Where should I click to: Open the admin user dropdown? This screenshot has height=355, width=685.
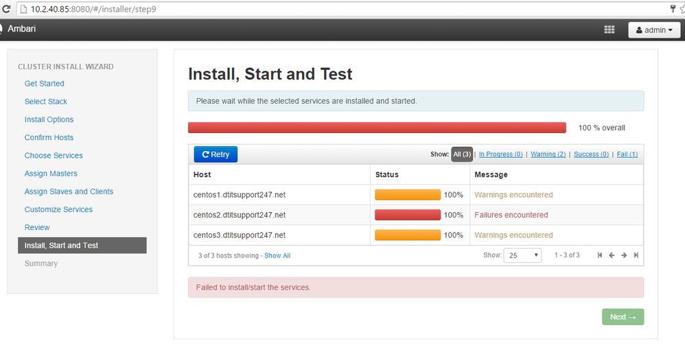point(653,30)
